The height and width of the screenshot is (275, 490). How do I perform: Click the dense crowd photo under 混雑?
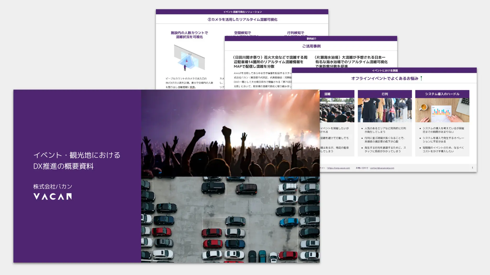(337, 110)
